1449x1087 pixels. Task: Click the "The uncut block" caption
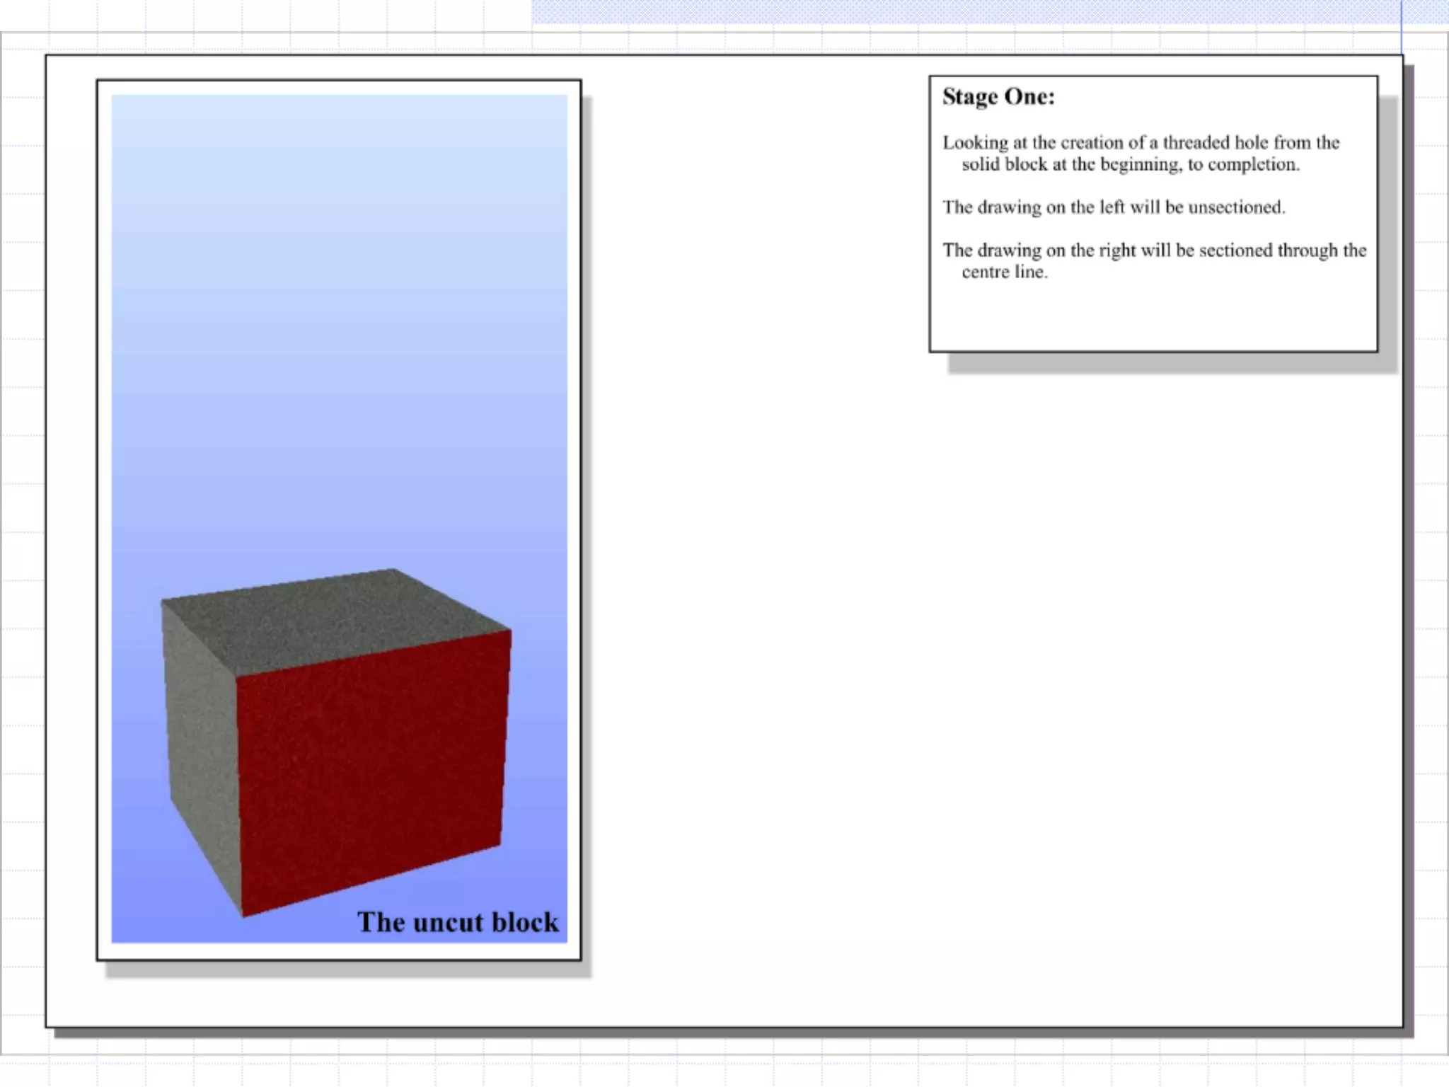click(x=457, y=922)
